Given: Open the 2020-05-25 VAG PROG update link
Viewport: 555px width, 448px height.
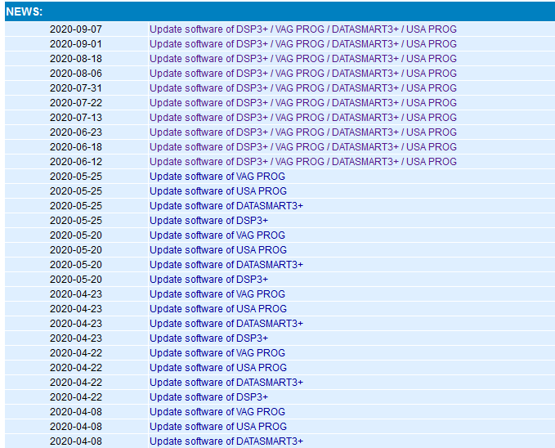Looking at the screenshot, I should coord(217,177).
